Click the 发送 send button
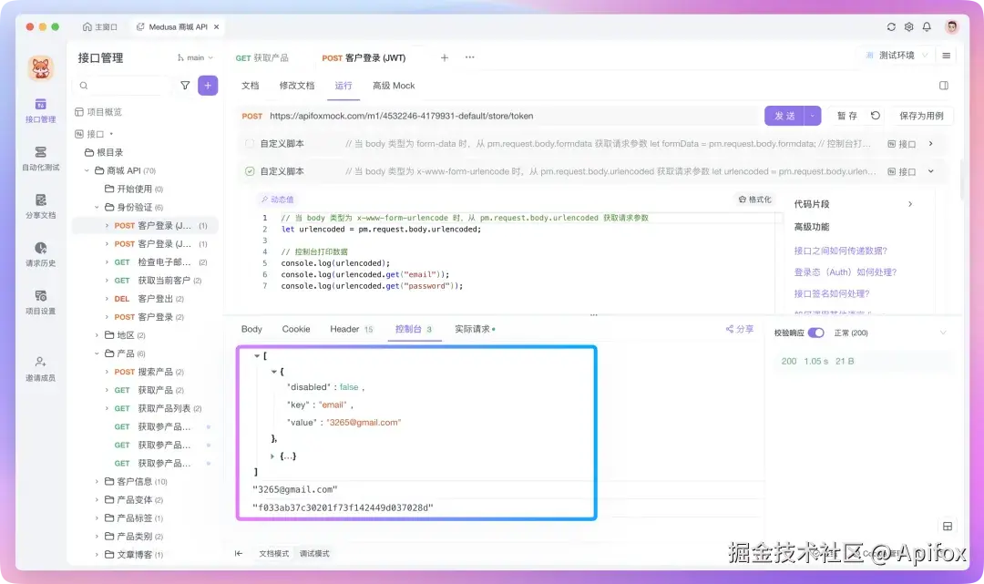Screen dimensions: 984x584 coord(784,116)
